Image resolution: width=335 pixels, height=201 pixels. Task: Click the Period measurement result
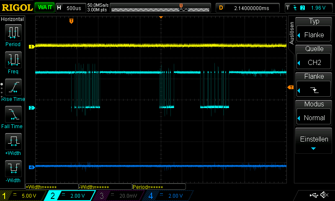click(x=159, y=187)
